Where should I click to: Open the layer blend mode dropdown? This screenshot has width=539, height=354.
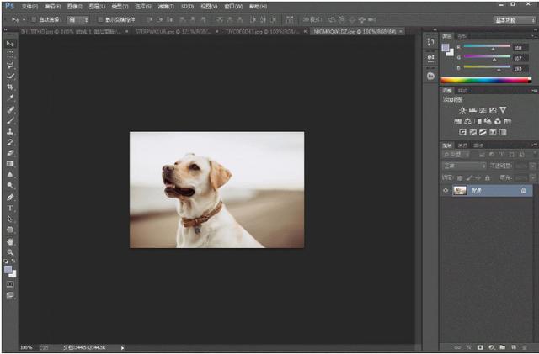coord(463,166)
